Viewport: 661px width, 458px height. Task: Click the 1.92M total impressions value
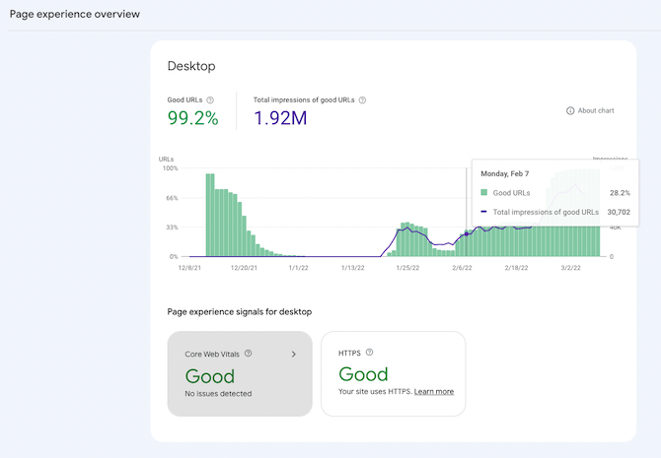click(x=280, y=119)
